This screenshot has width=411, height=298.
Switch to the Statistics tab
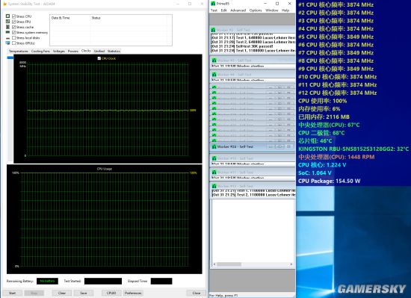(114, 51)
